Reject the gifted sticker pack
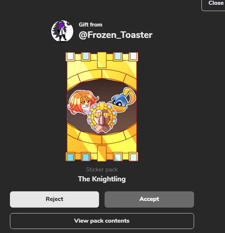Image resolution: width=225 pixels, height=233 pixels. tap(55, 199)
